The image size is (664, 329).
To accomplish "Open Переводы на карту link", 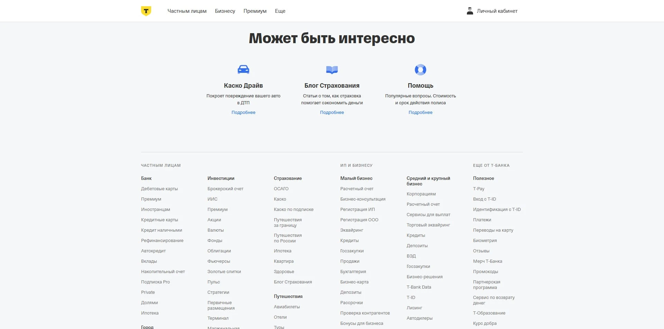I will pos(493,230).
